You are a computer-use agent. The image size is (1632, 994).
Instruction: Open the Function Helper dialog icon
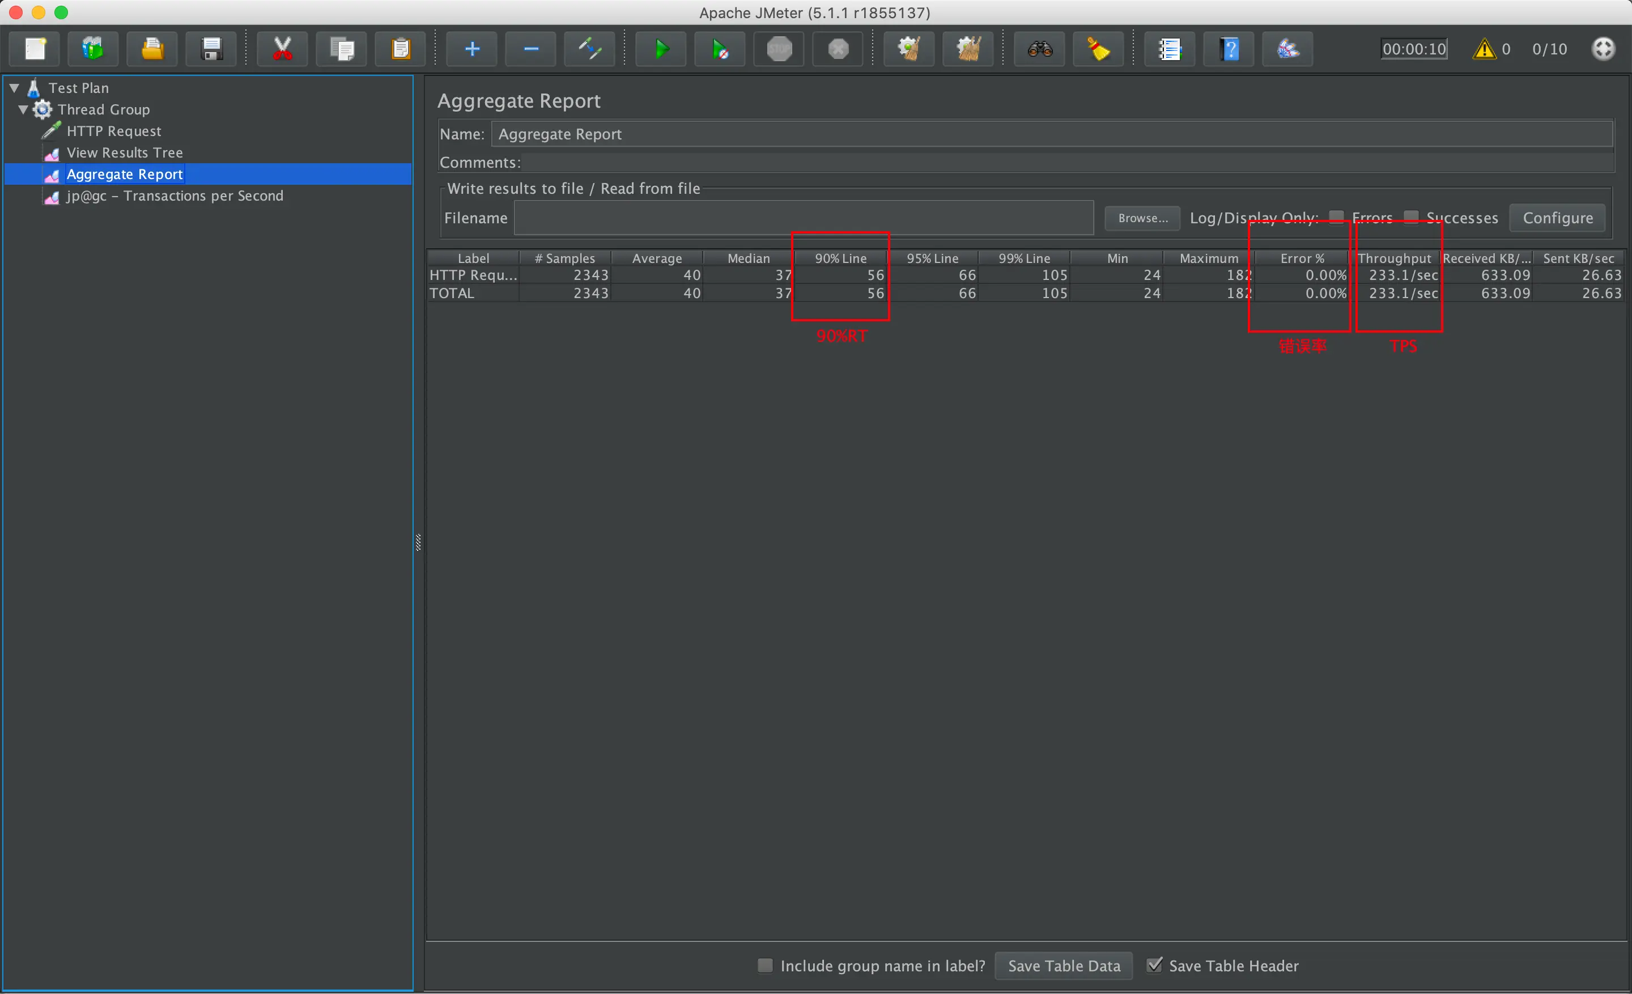[1170, 49]
